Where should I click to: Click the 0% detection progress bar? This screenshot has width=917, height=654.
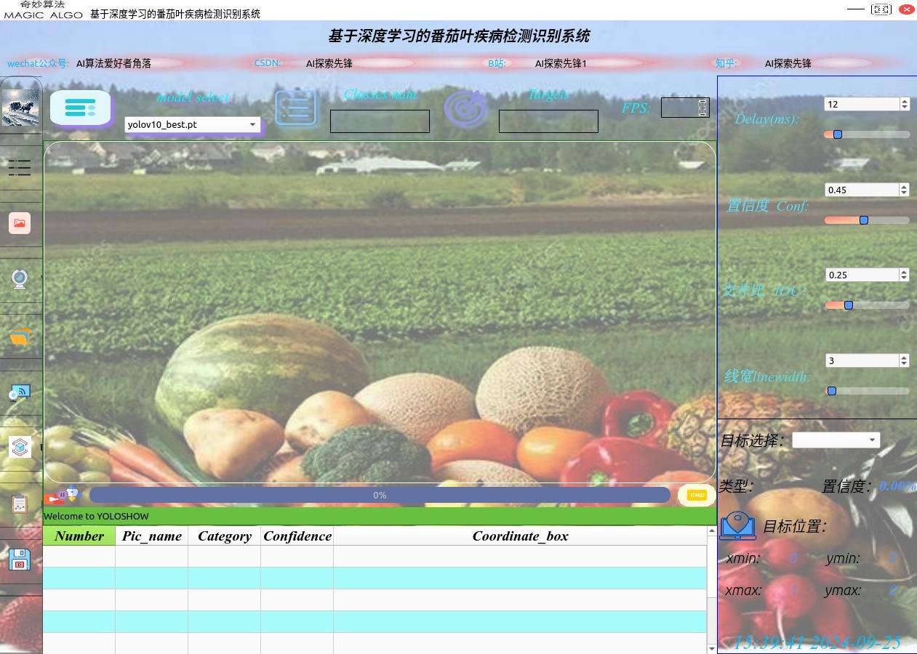[x=380, y=495]
